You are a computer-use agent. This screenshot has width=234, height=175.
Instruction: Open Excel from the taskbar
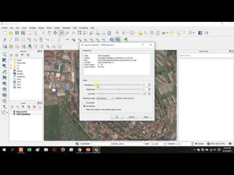pos(29,150)
